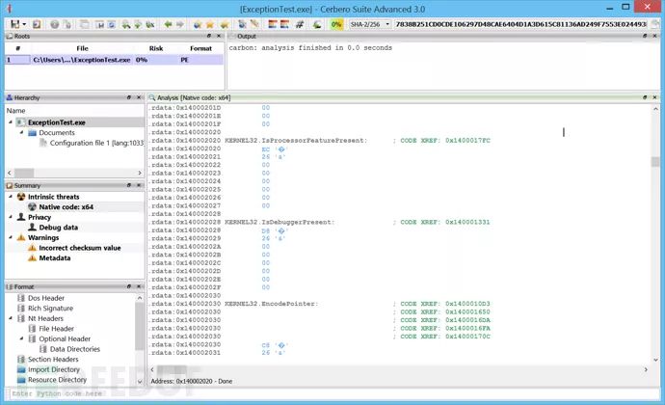Float the Output panel using its header icon

click(x=646, y=36)
